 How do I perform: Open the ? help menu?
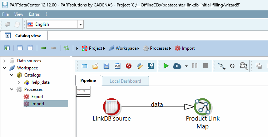tap(46, 14)
